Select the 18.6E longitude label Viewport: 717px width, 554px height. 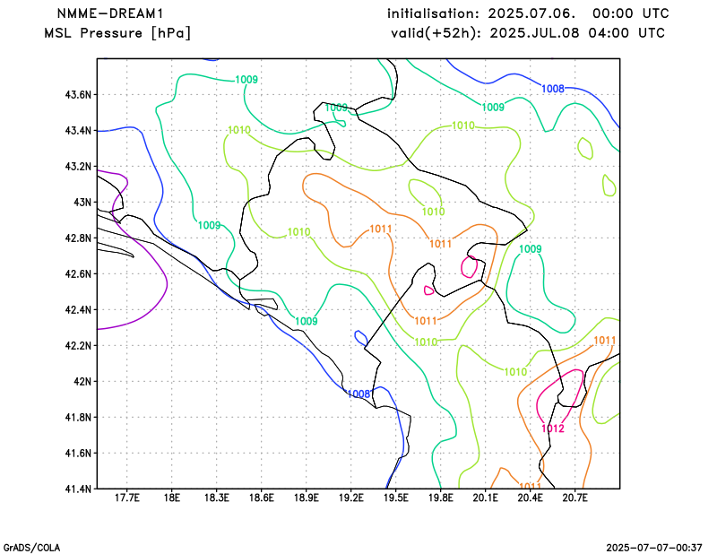(x=261, y=498)
